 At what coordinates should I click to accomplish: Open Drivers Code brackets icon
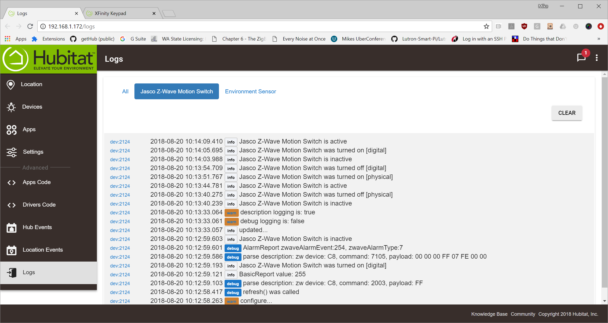(12, 205)
